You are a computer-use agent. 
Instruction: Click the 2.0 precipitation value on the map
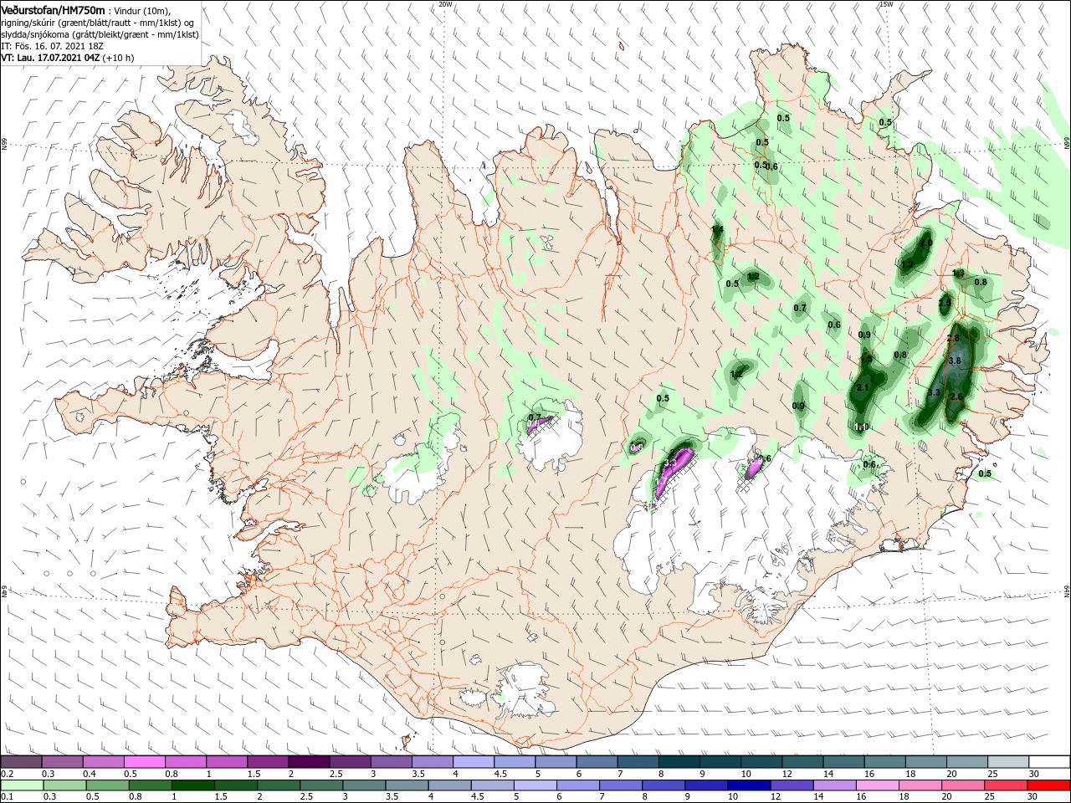click(x=925, y=243)
